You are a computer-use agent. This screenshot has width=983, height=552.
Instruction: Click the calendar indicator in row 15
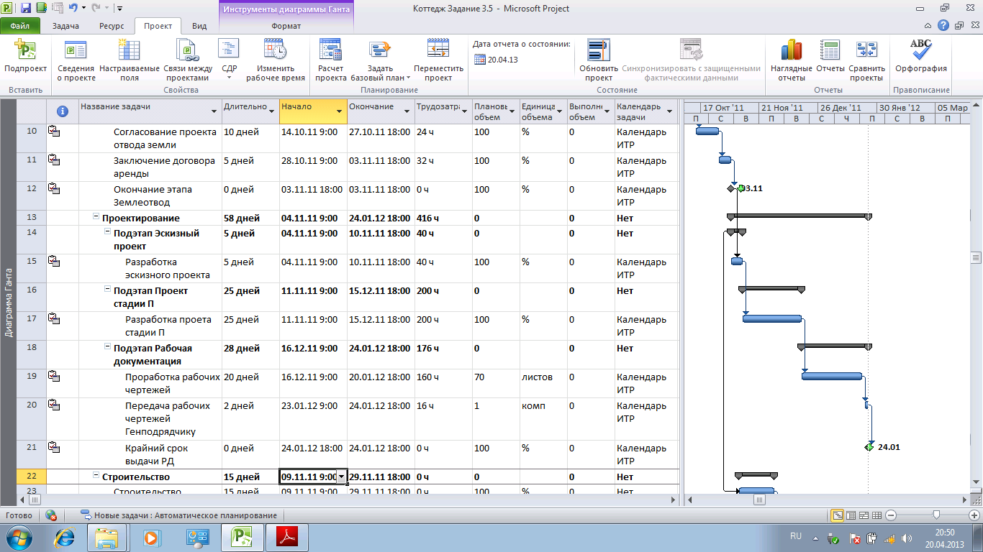click(x=53, y=261)
